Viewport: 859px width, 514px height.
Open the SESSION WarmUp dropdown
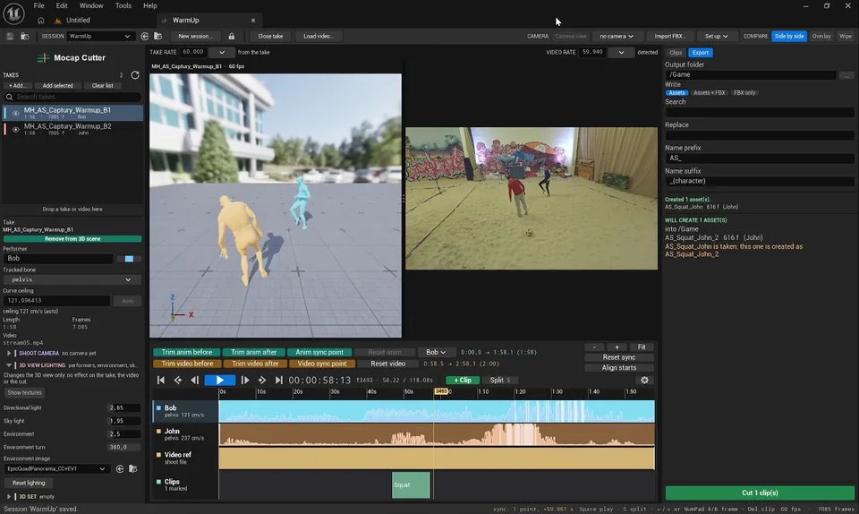[x=100, y=36]
